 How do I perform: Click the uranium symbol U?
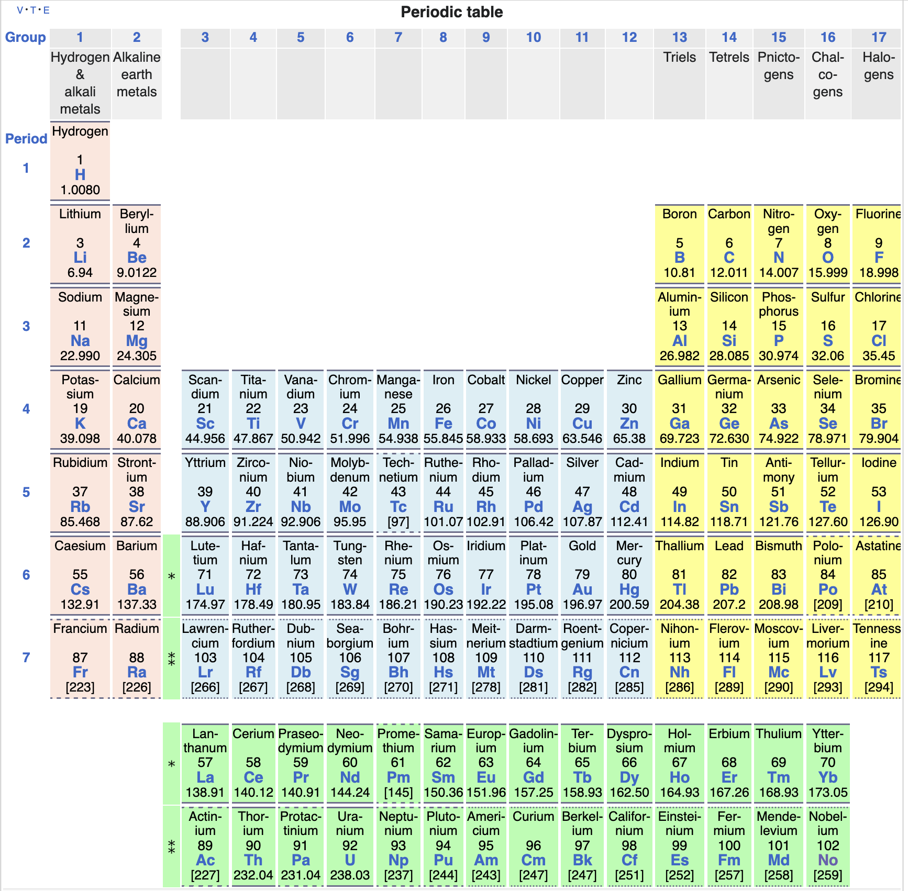click(349, 860)
